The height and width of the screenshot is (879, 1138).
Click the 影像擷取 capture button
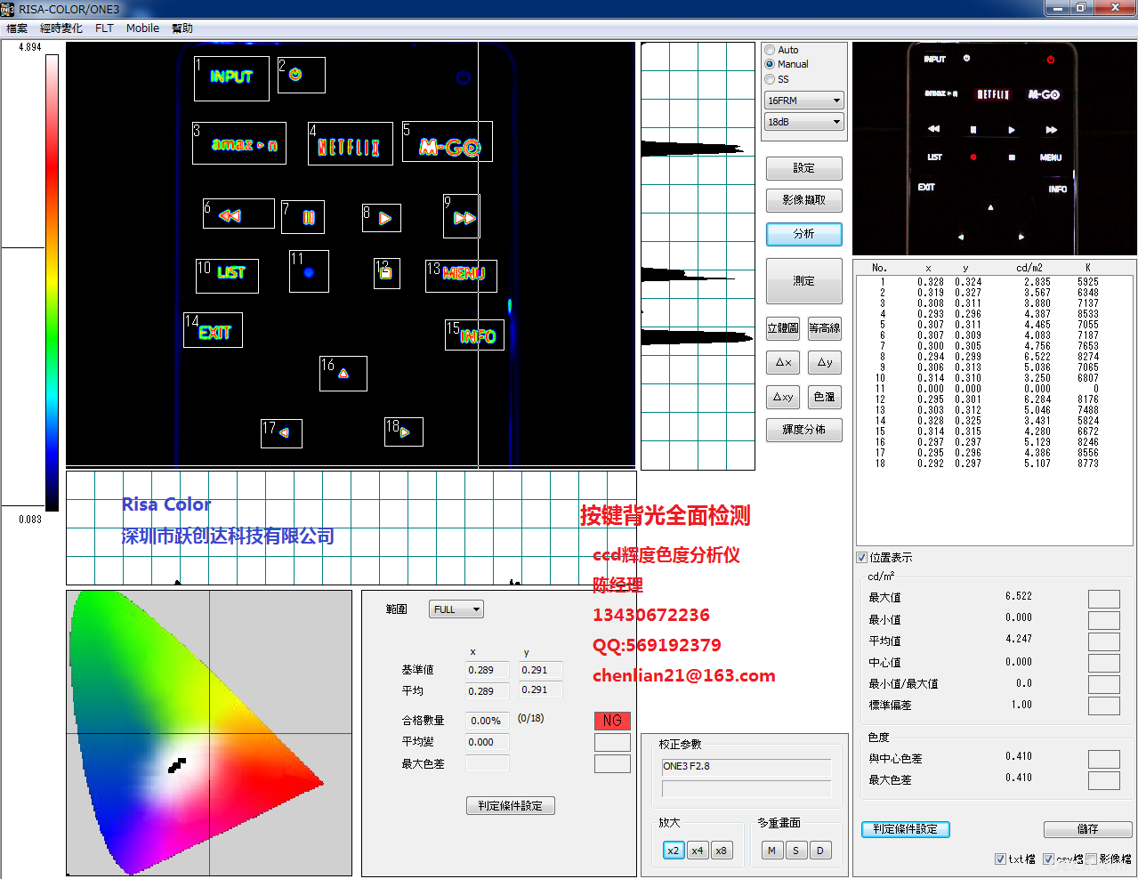coord(804,200)
